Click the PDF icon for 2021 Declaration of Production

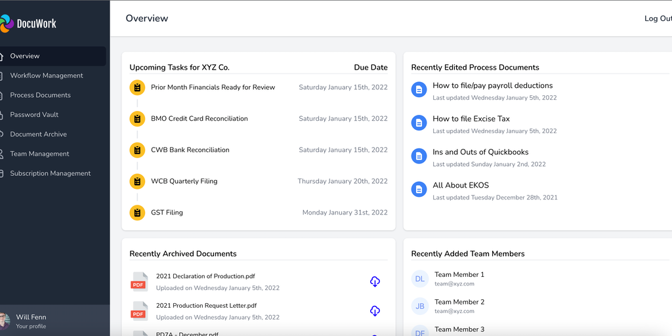pyautogui.click(x=138, y=282)
